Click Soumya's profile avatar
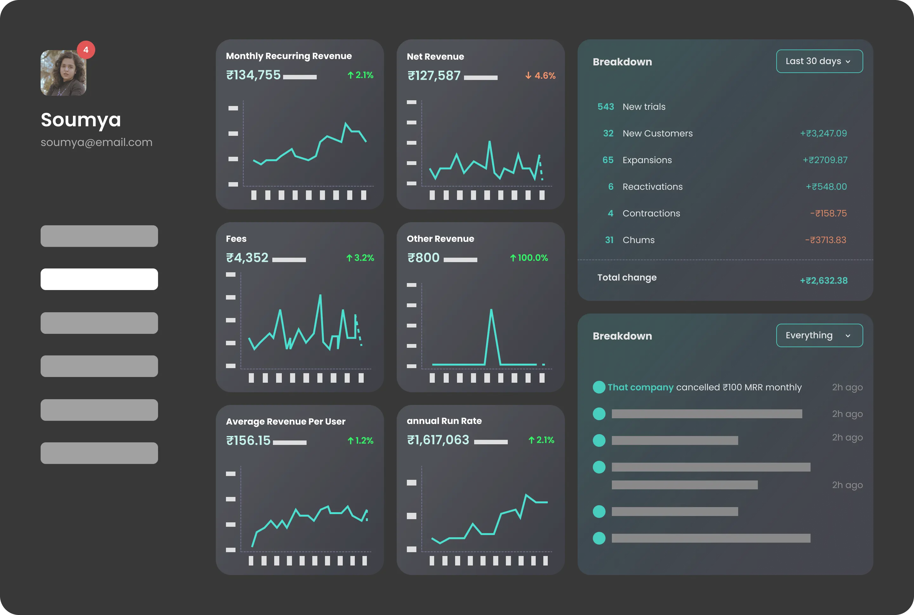The image size is (914, 615). [x=64, y=73]
